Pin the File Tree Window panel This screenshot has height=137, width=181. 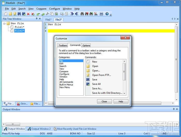[37, 19]
